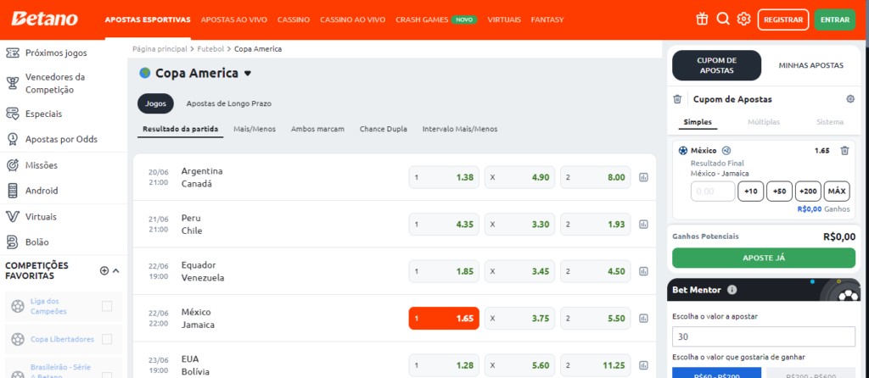Click the Bolão sidebar icon
This screenshot has width=869, height=378.
coord(12,242)
